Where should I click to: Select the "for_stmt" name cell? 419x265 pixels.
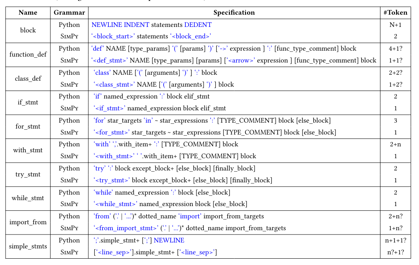tap(28, 126)
